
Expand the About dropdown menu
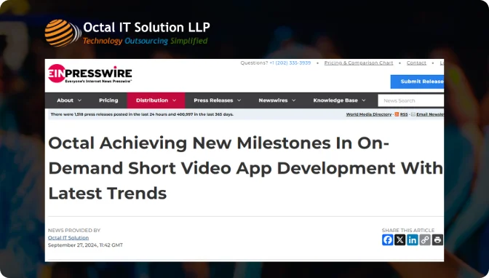(x=69, y=100)
